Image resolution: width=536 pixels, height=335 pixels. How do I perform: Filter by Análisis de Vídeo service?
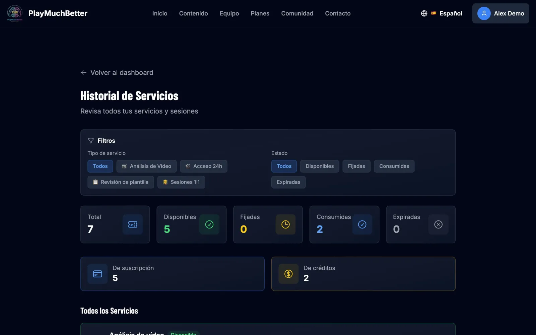click(x=146, y=166)
